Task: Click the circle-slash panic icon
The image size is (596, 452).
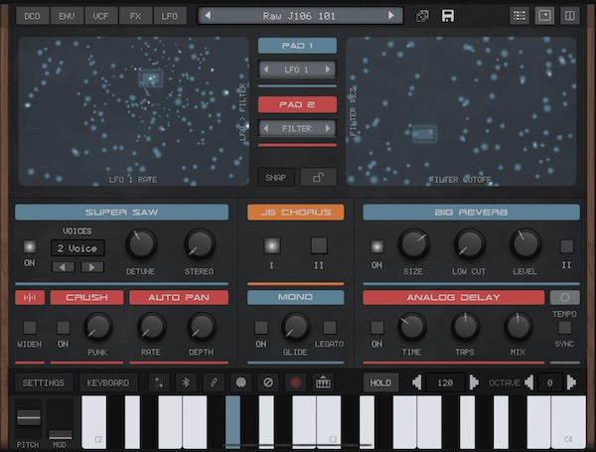Action: 268,382
